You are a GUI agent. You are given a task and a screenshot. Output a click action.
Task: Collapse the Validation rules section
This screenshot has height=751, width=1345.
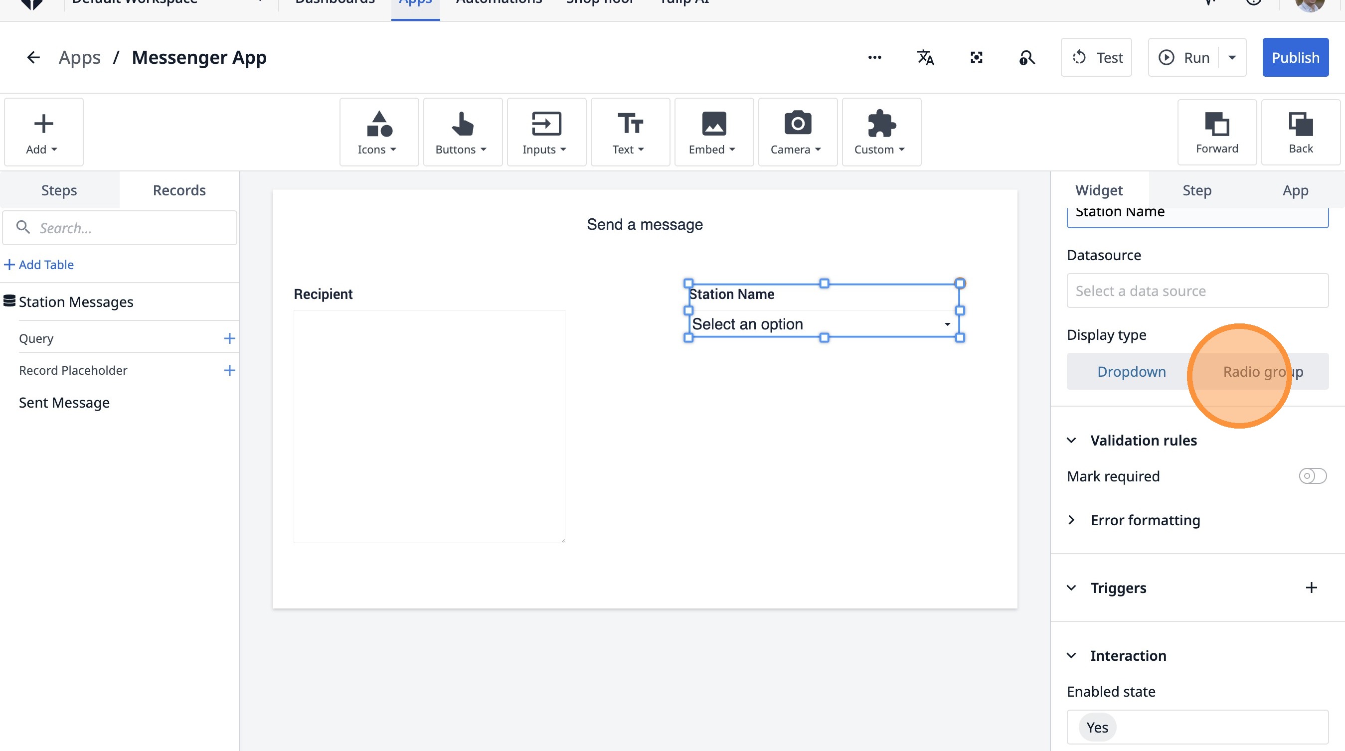(1071, 441)
